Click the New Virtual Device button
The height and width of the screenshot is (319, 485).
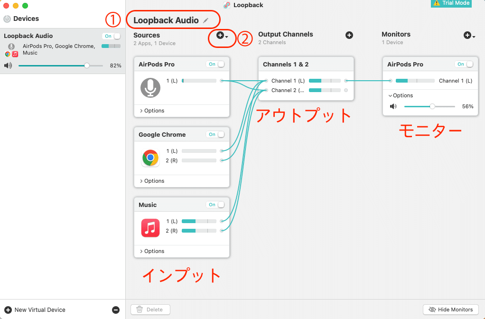[35, 310]
